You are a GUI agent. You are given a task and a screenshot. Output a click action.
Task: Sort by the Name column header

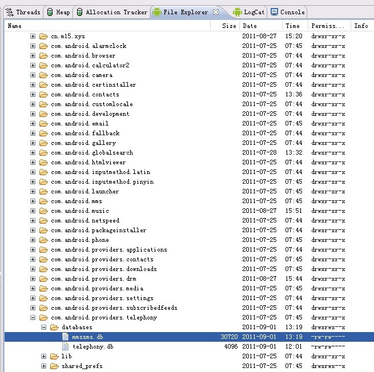[x=107, y=26]
